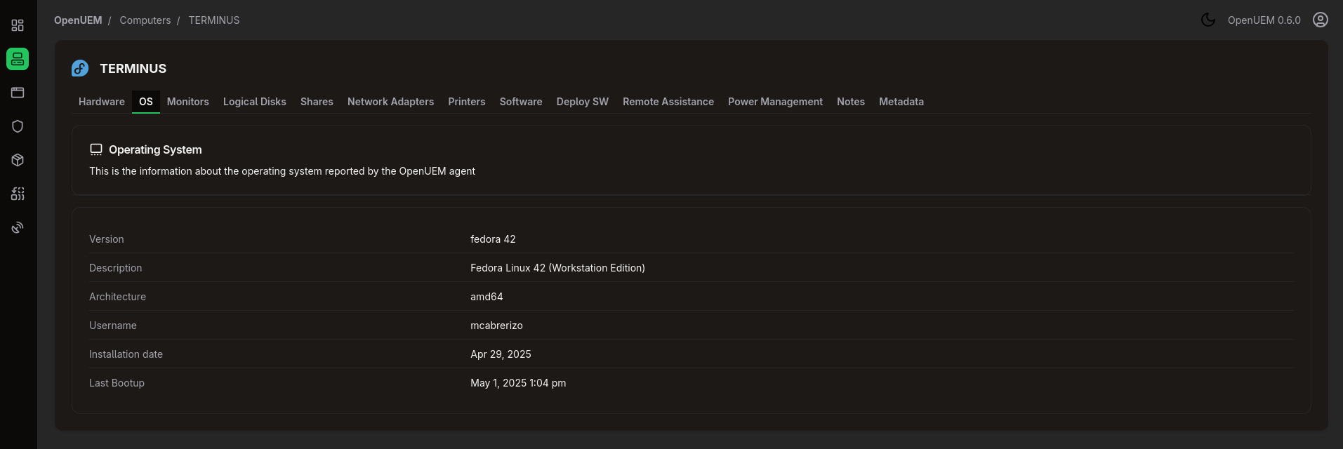The height and width of the screenshot is (449, 1343).
Task: Go to Computers breadcrumb link
Action: (x=145, y=20)
